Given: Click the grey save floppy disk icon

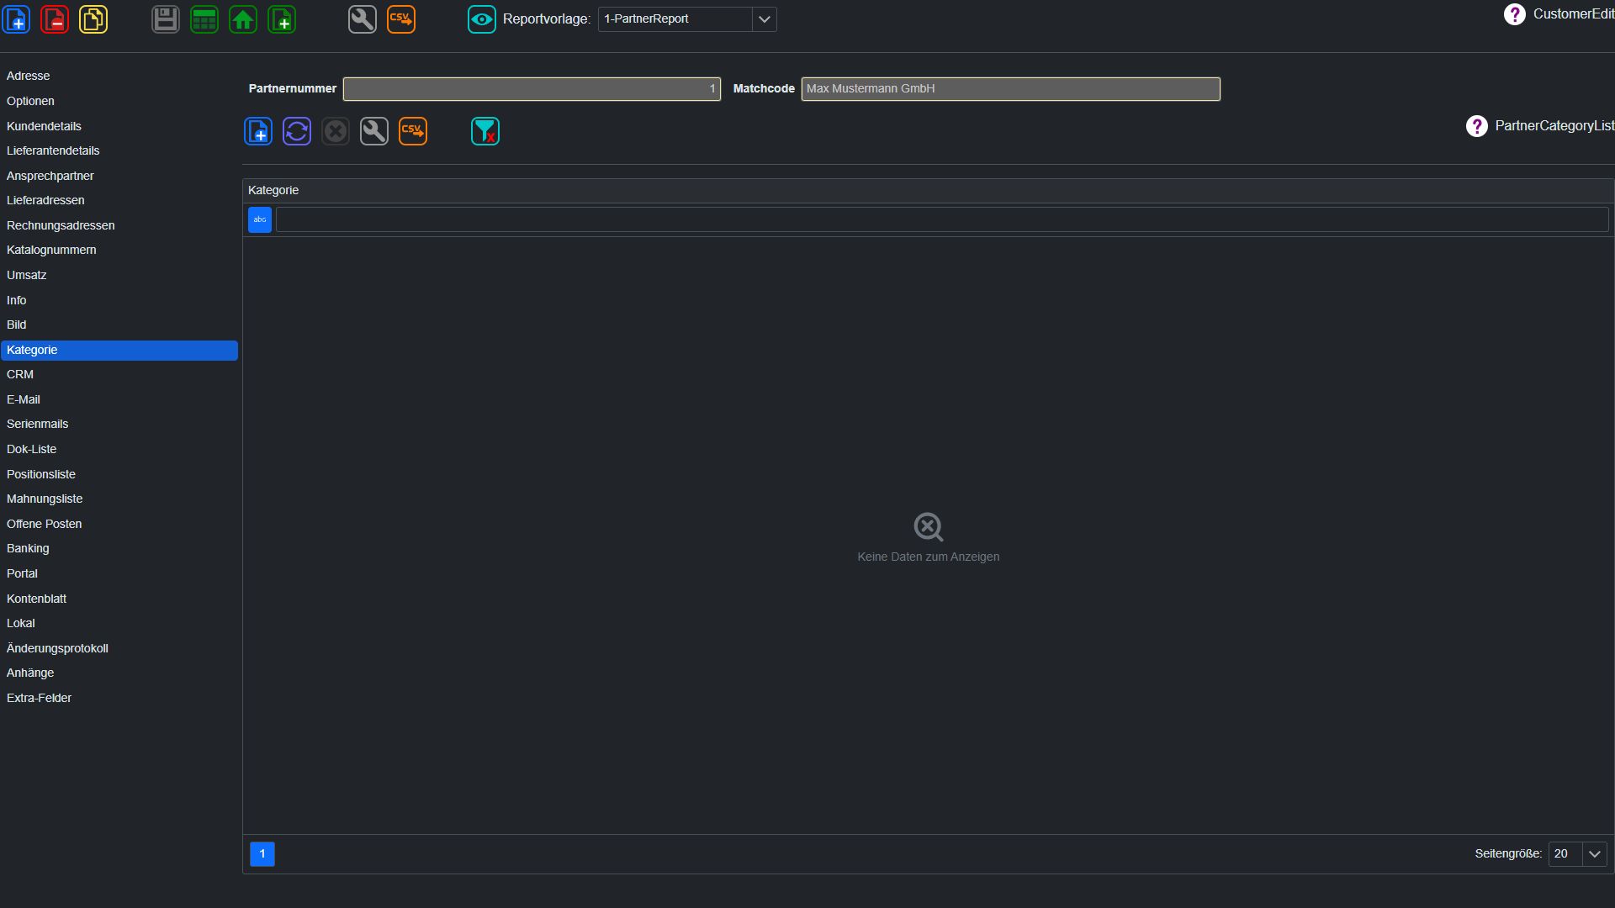Looking at the screenshot, I should tap(166, 19).
